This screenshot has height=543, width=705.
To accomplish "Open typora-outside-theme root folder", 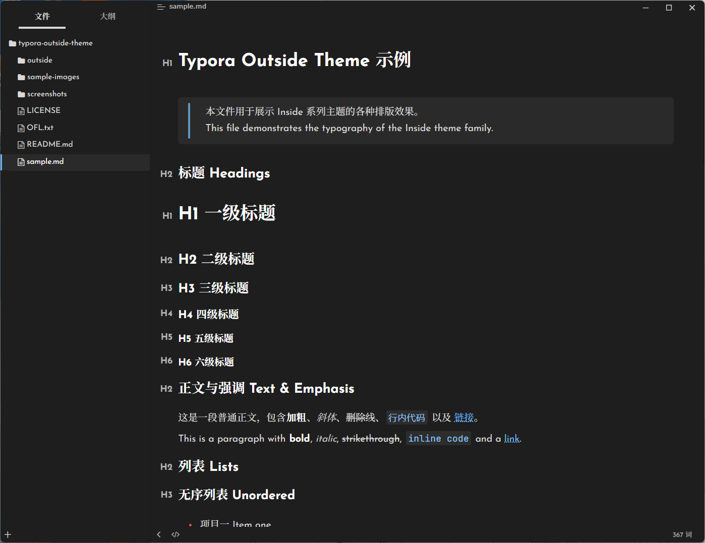I will coord(51,43).
